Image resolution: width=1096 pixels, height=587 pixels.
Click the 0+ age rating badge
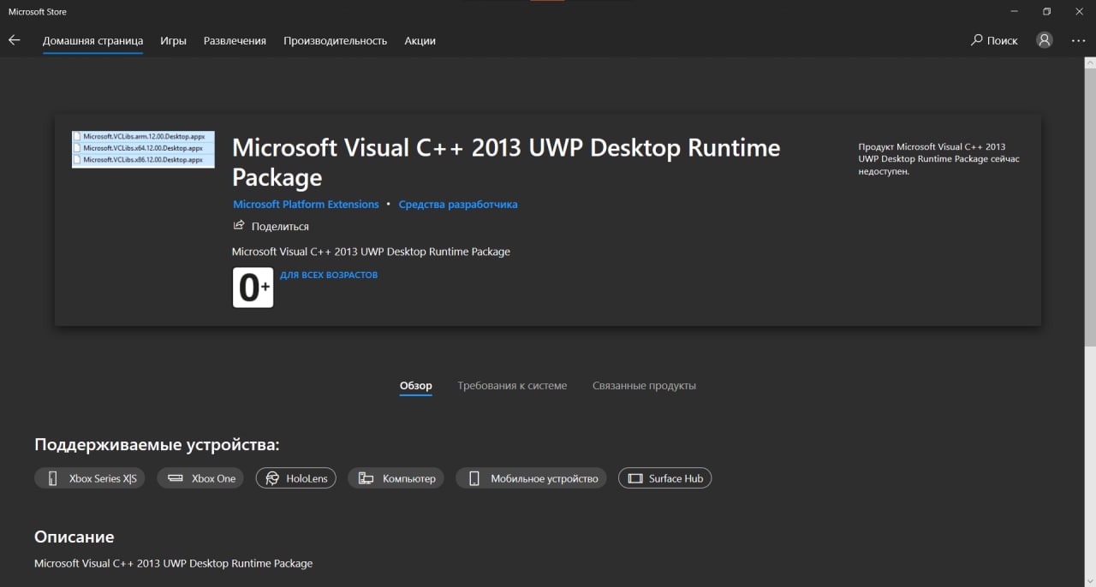pos(253,288)
